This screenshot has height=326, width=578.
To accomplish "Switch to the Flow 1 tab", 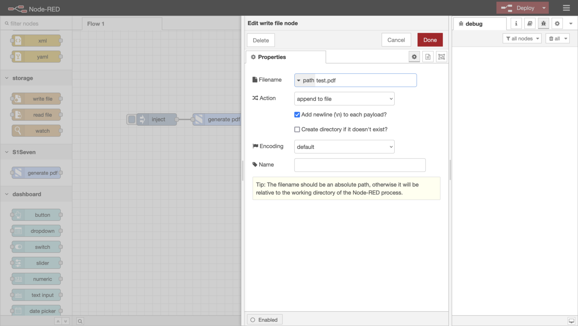I will coord(96,24).
